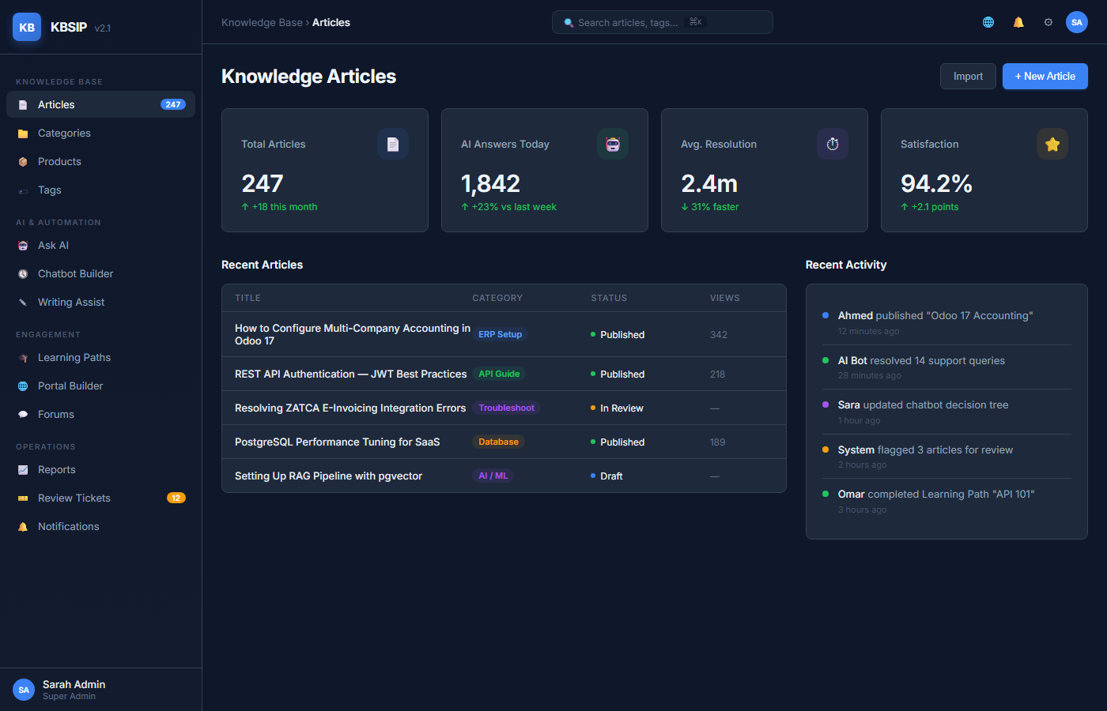The image size is (1107, 711).
Task: Browse the Forums section
Action: [x=55, y=414]
